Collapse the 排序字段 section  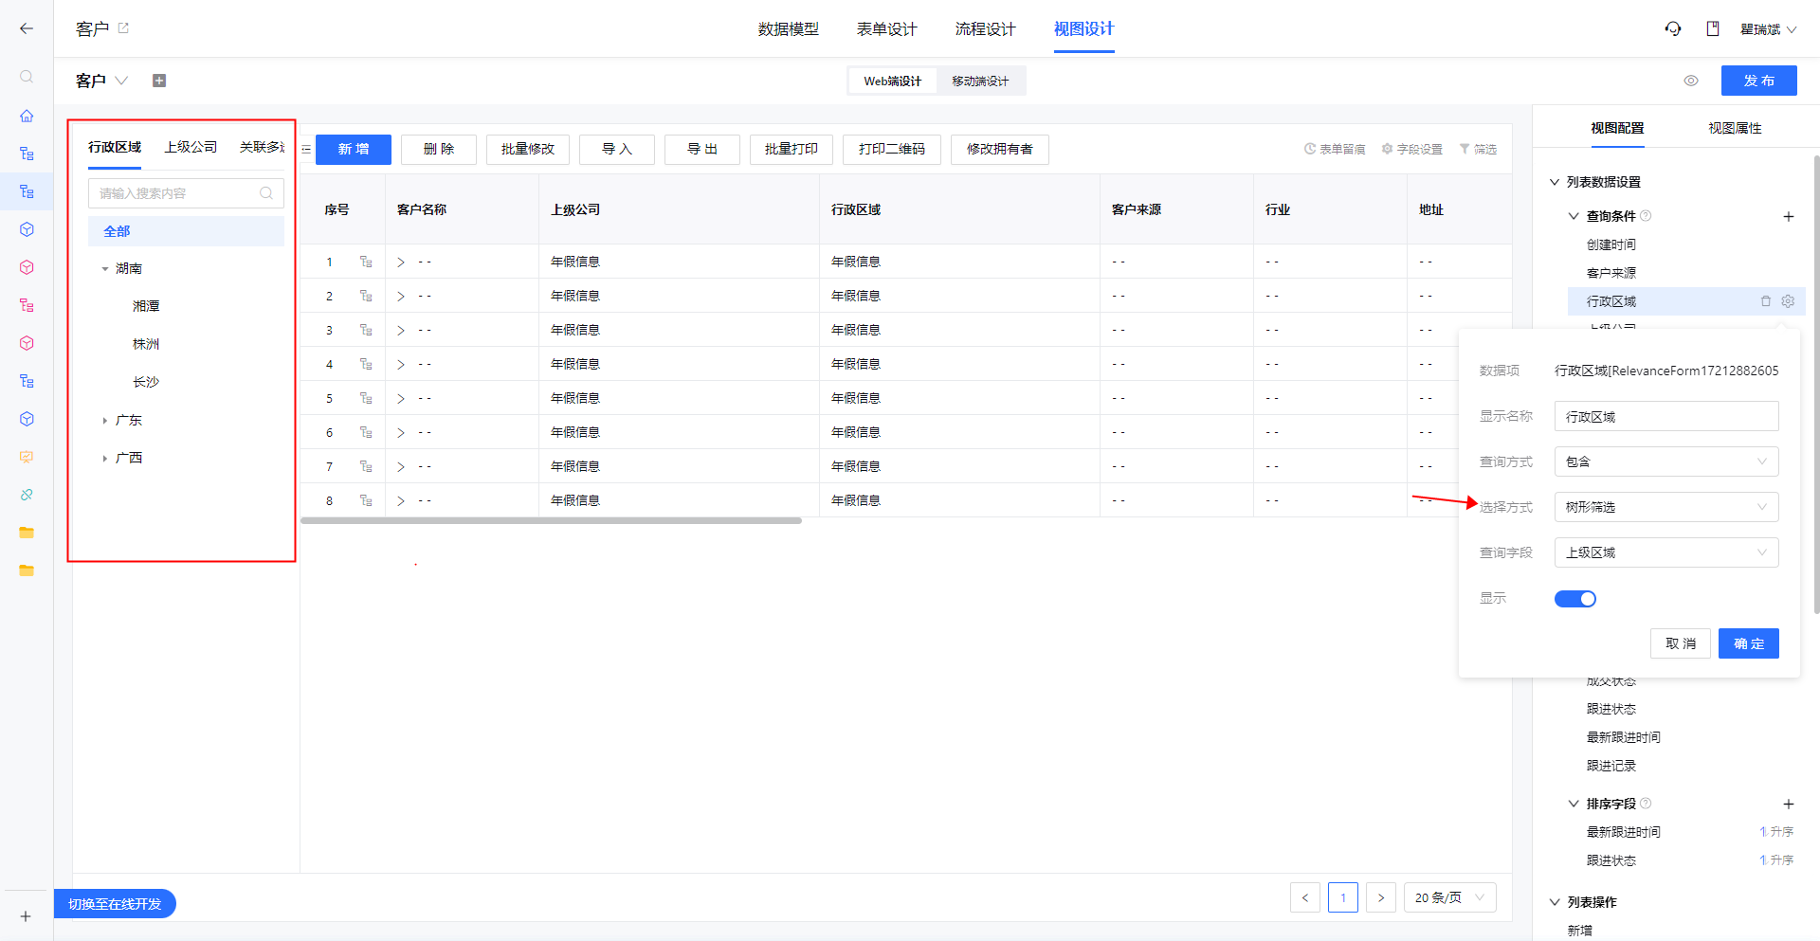pyautogui.click(x=1574, y=804)
